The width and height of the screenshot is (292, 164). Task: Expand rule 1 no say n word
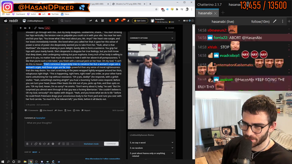pyautogui.click(x=151, y=143)
